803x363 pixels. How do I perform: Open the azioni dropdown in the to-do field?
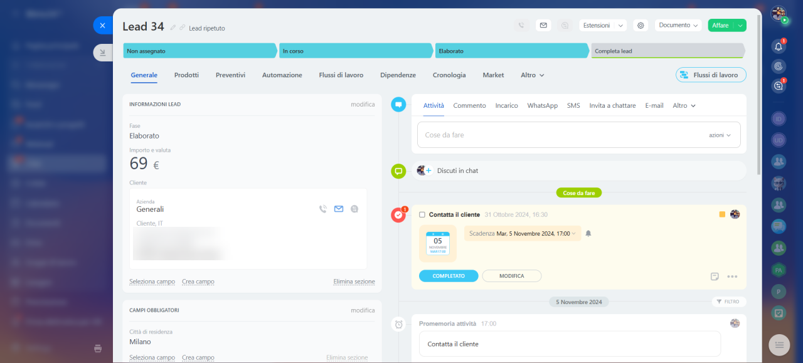tap(720, 135)
